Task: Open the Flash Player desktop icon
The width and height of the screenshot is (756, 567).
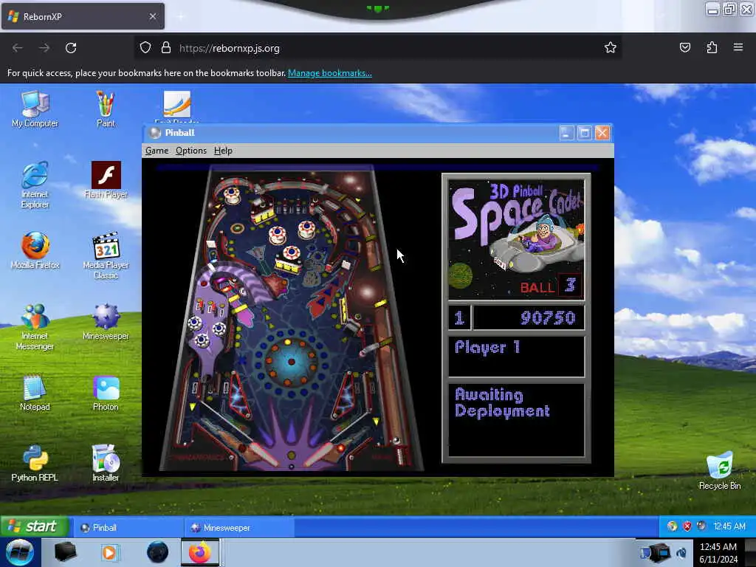Action: tap(106, 180)
